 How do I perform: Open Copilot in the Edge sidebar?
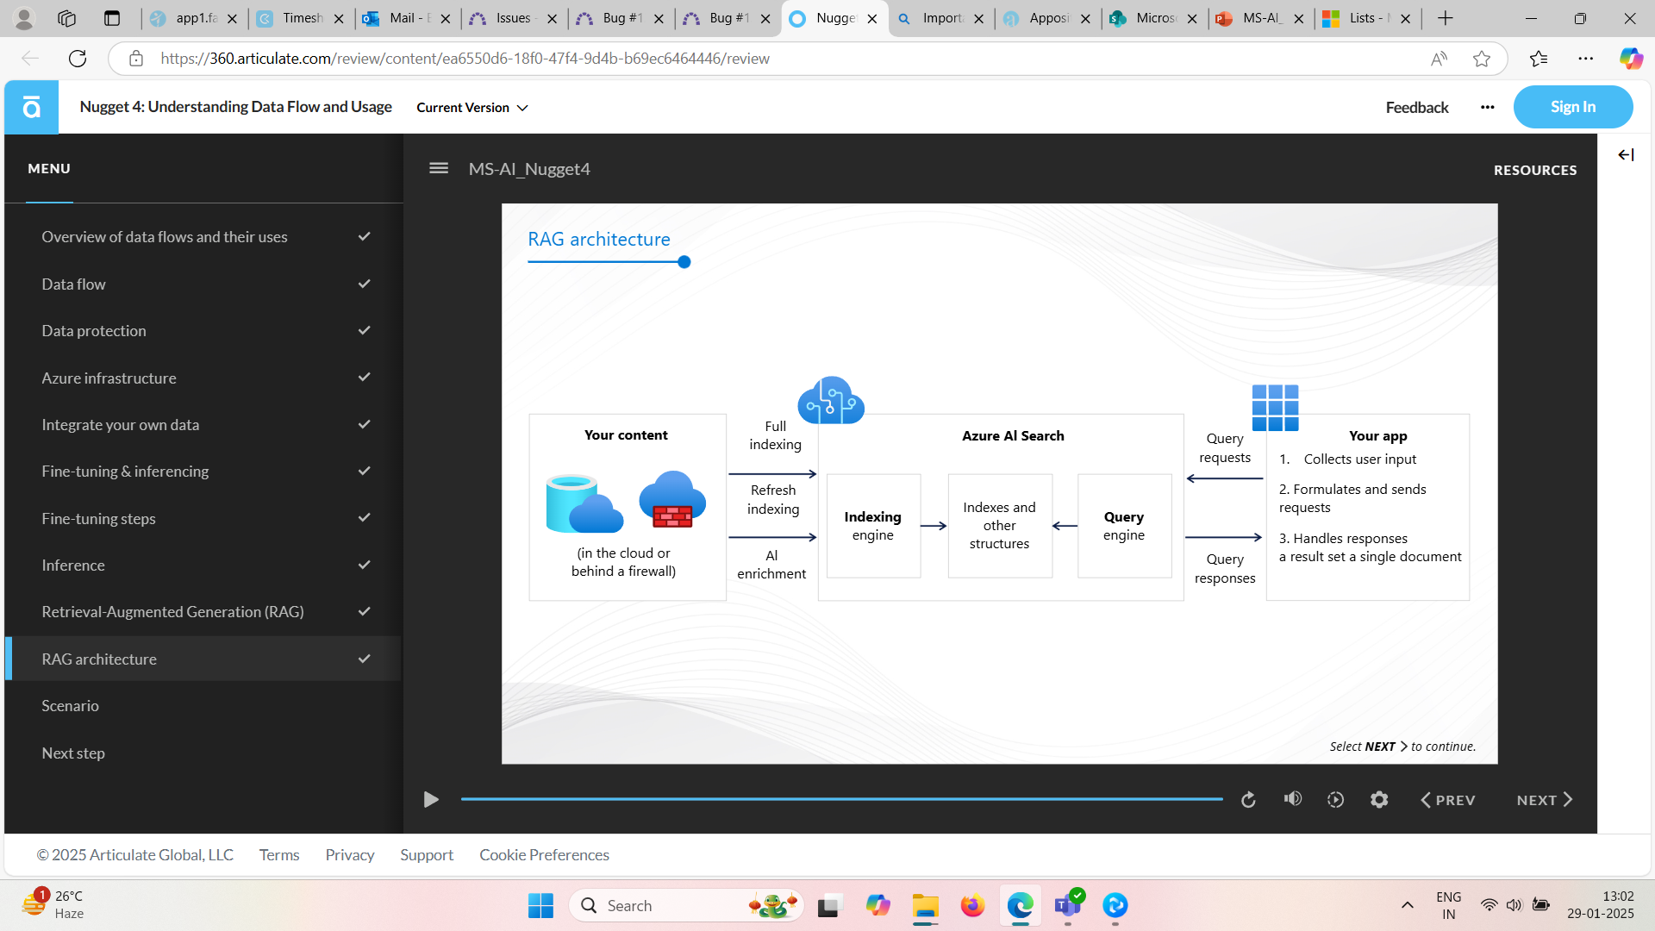click(1631, 59)
